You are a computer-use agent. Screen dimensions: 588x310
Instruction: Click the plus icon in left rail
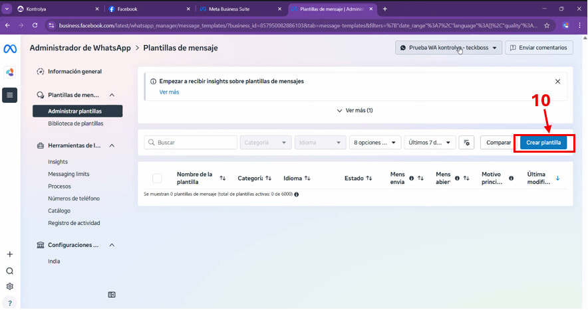tap(9, 254)
